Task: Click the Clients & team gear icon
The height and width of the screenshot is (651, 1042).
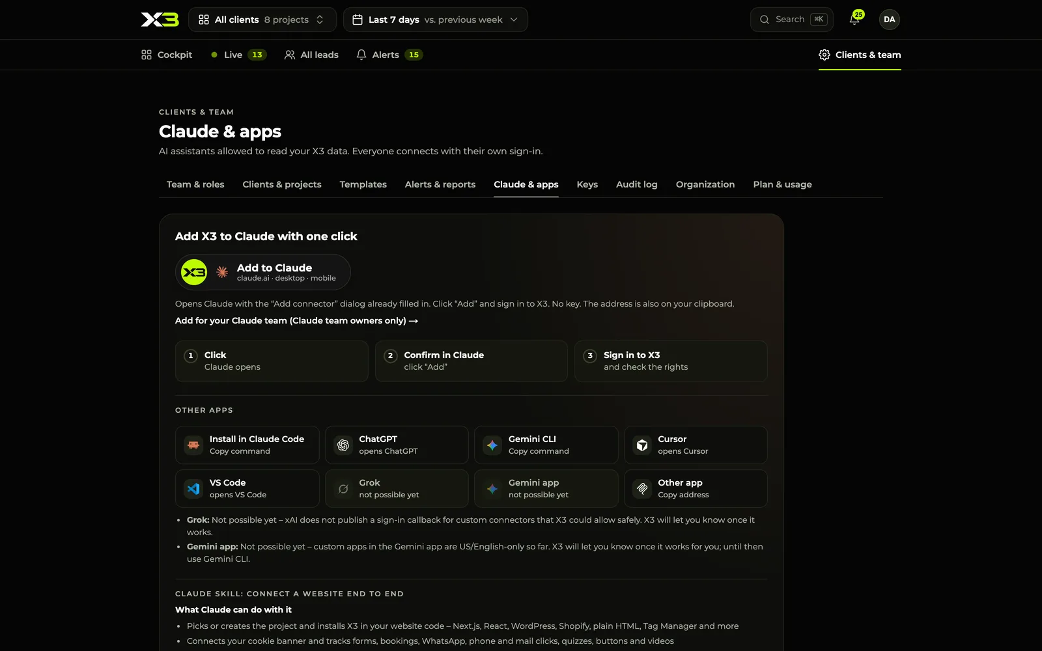Action: 824,55
